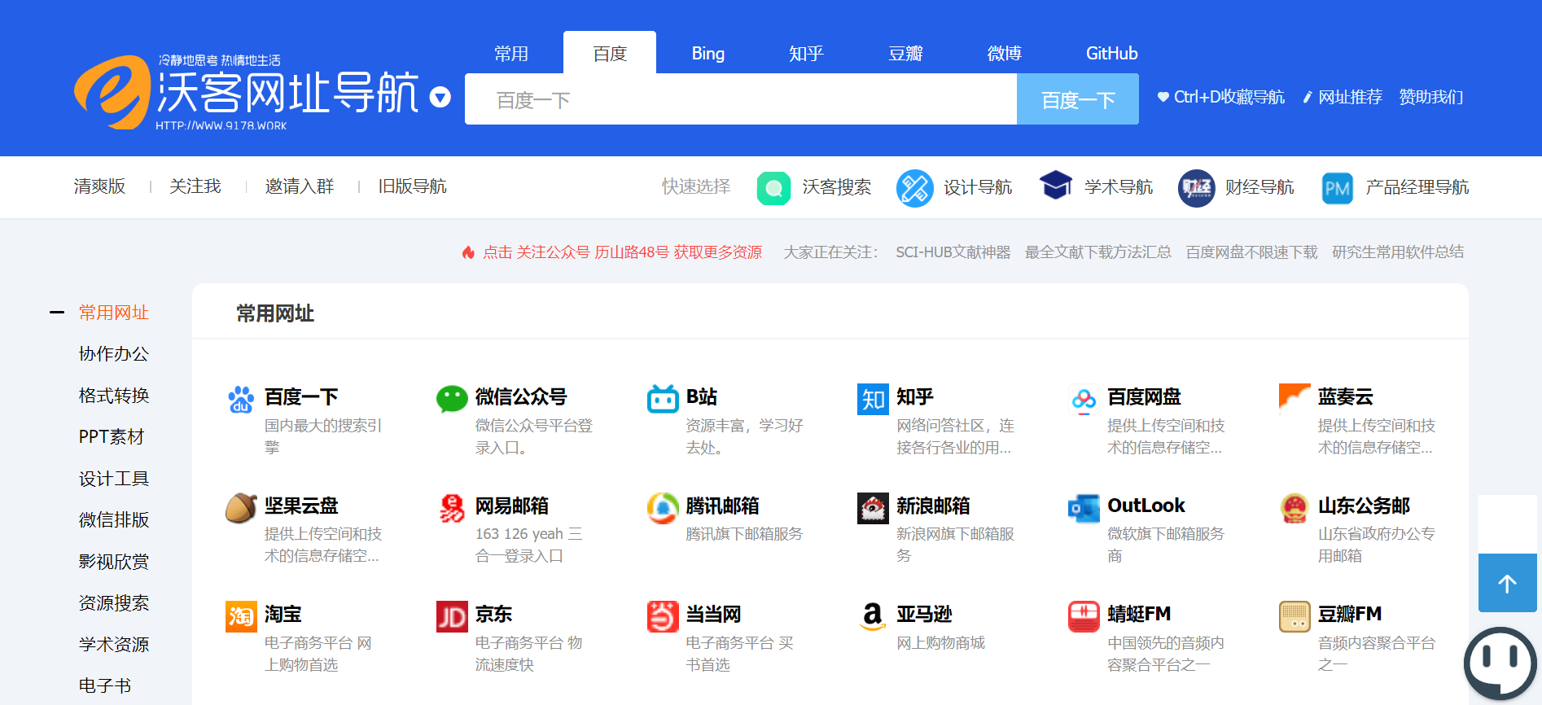Select 常用网址 in the sidebar
Image resolution: width=1542 pixels, height=705 pixels.
tap(114, 313)
